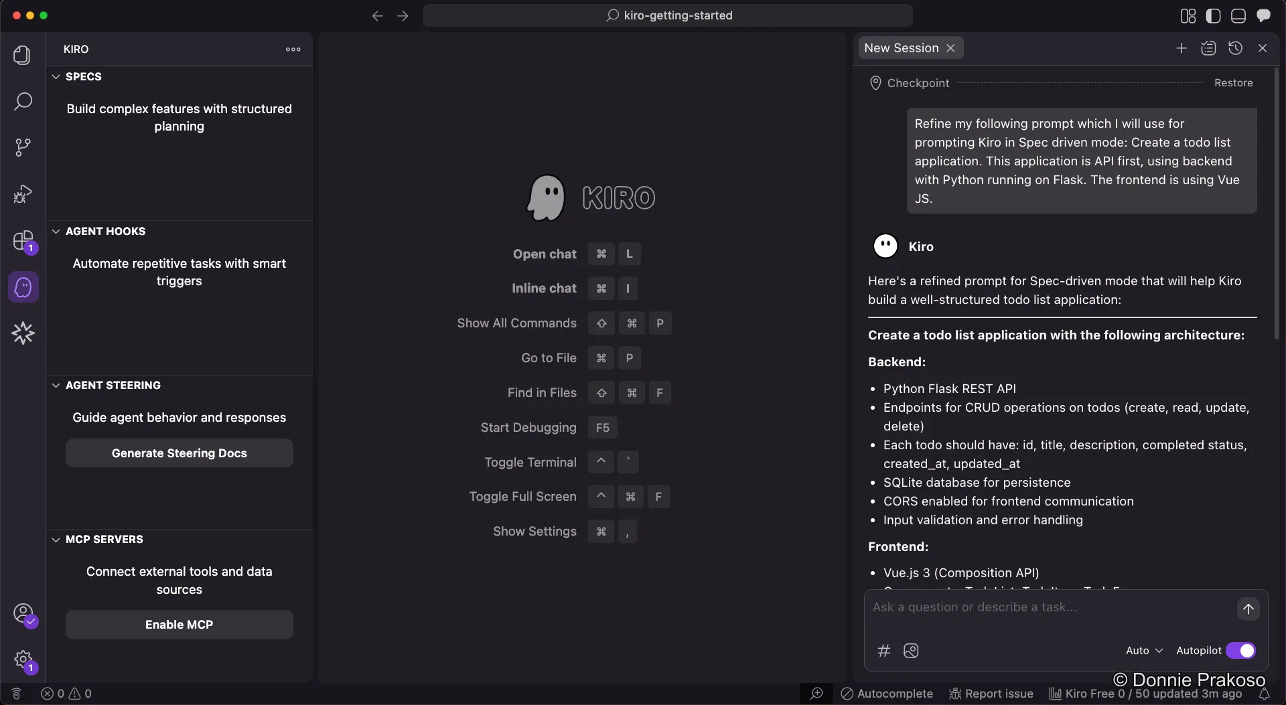Click inside the Ask a question field

(1005, 607)
